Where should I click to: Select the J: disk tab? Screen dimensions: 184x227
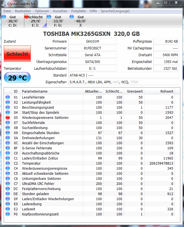(x=81, y=21)
